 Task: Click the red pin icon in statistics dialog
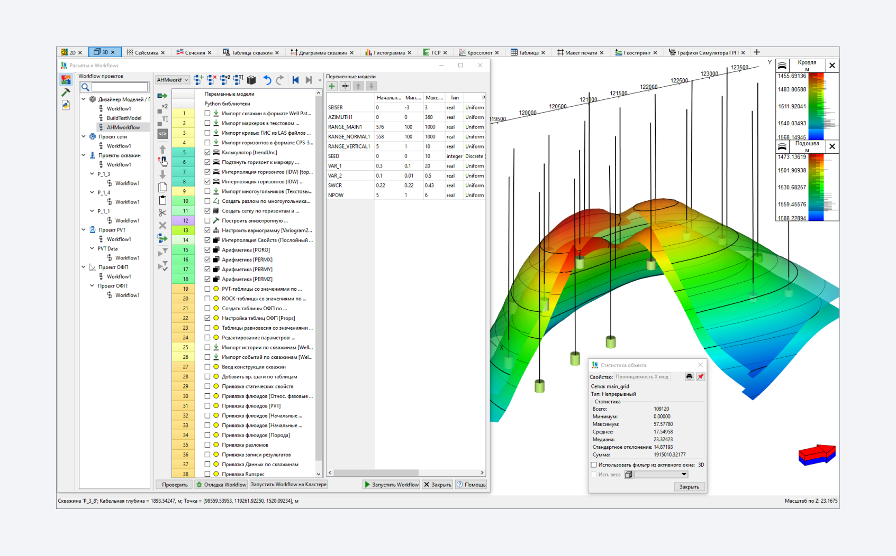pos(700,377)
